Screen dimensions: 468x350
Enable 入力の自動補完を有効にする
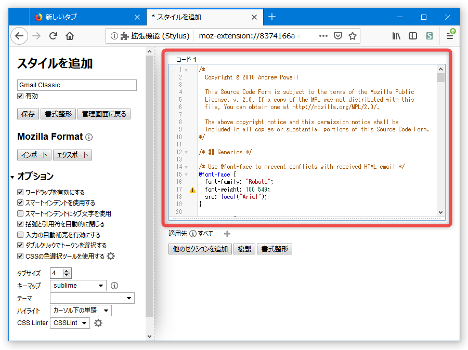coord(20,235)
